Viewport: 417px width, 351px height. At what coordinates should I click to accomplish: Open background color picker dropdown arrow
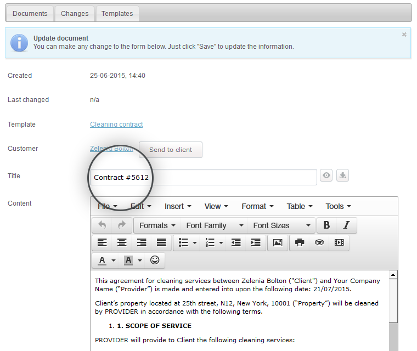click(x=140, y=261)
